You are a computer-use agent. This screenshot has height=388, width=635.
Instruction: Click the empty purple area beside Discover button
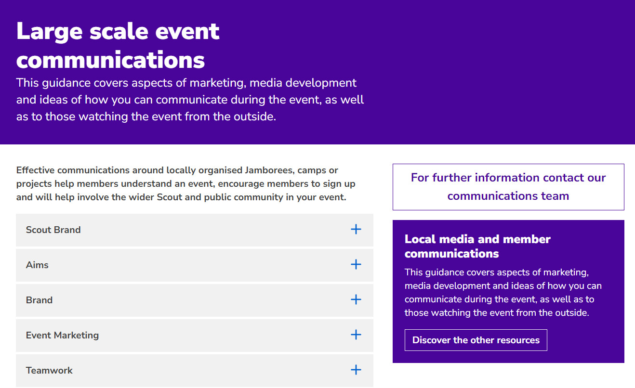pos(585,340)
